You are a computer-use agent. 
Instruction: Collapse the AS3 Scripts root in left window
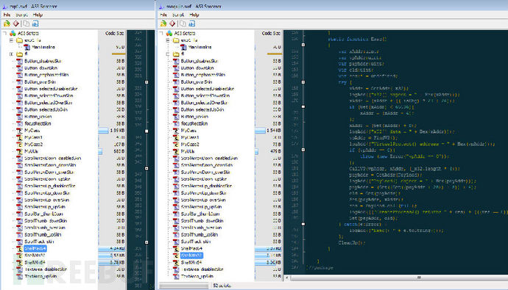coord(4,33)
